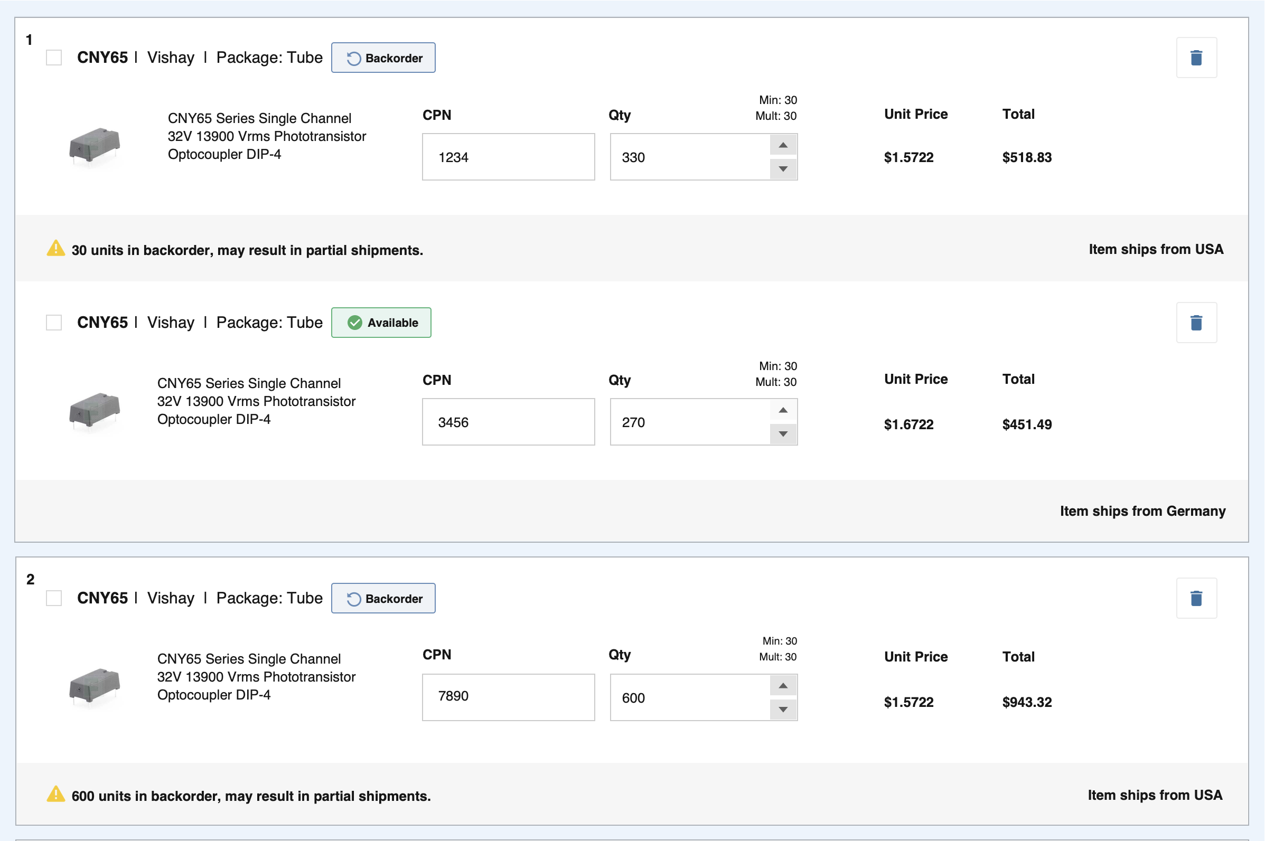Click warning icon beside 600 units backorder message
This screenshot has height=841, width=1265.
pos(56,795)
